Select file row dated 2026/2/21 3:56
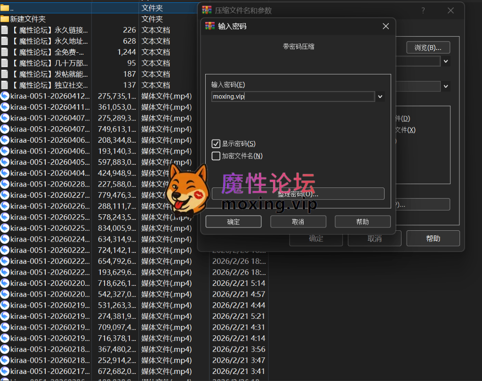 coord(134,349)
